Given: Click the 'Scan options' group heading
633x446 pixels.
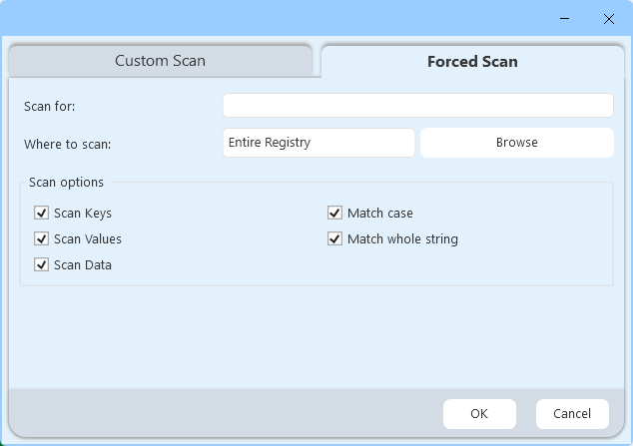Looking at the screenshot, I should [x=66, y=183].
